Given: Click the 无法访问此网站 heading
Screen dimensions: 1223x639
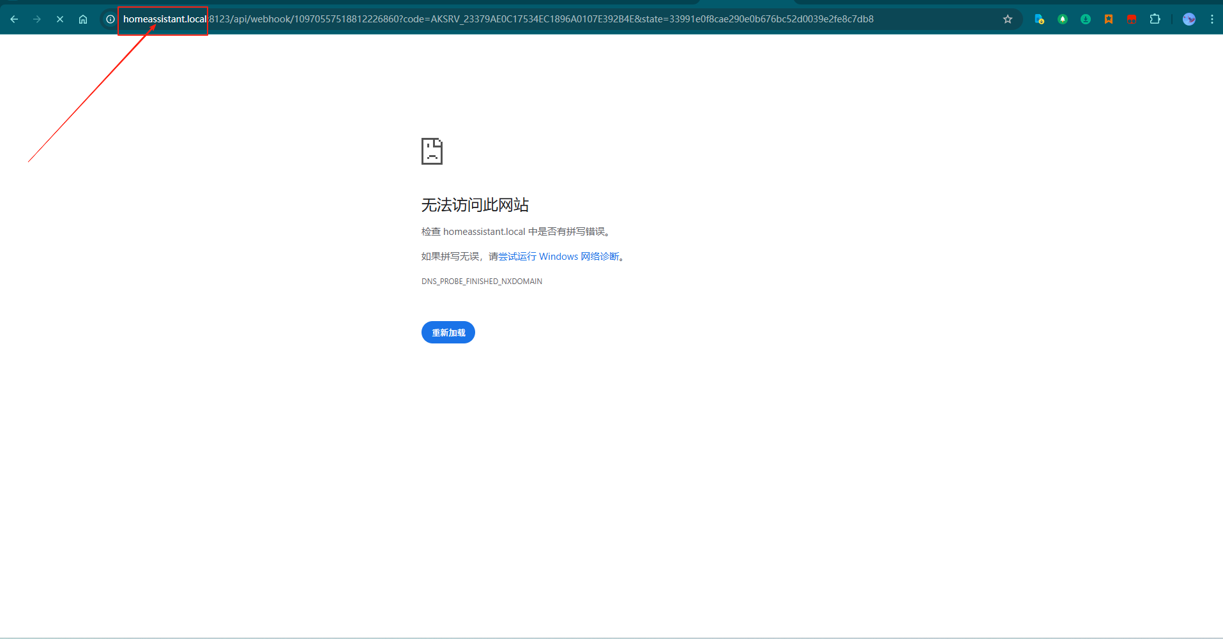Looking at the screenshot, I should pyautogui.click(x=475, y=205).
